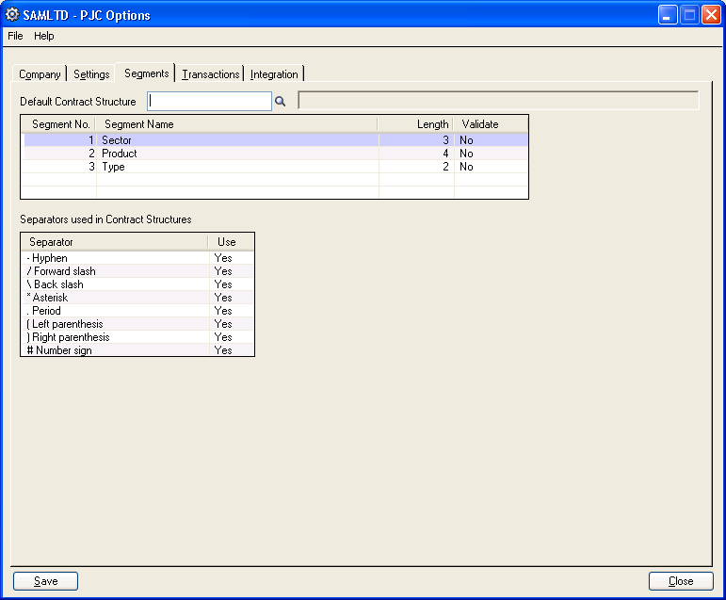Viewport: 726px width, 600px height.
Task: Click the Length column header
Action: tap(415, 124)
